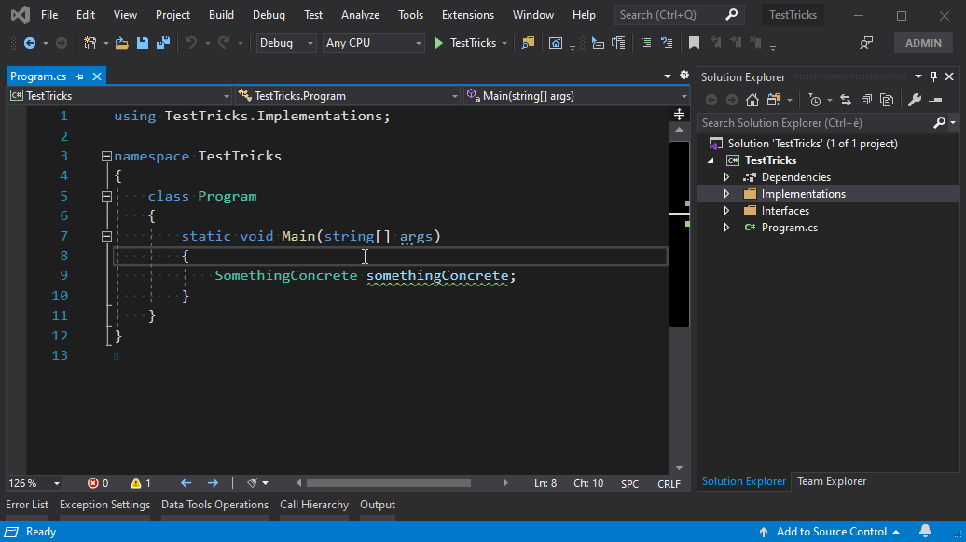Open the Analyze menu

(361, 15)
